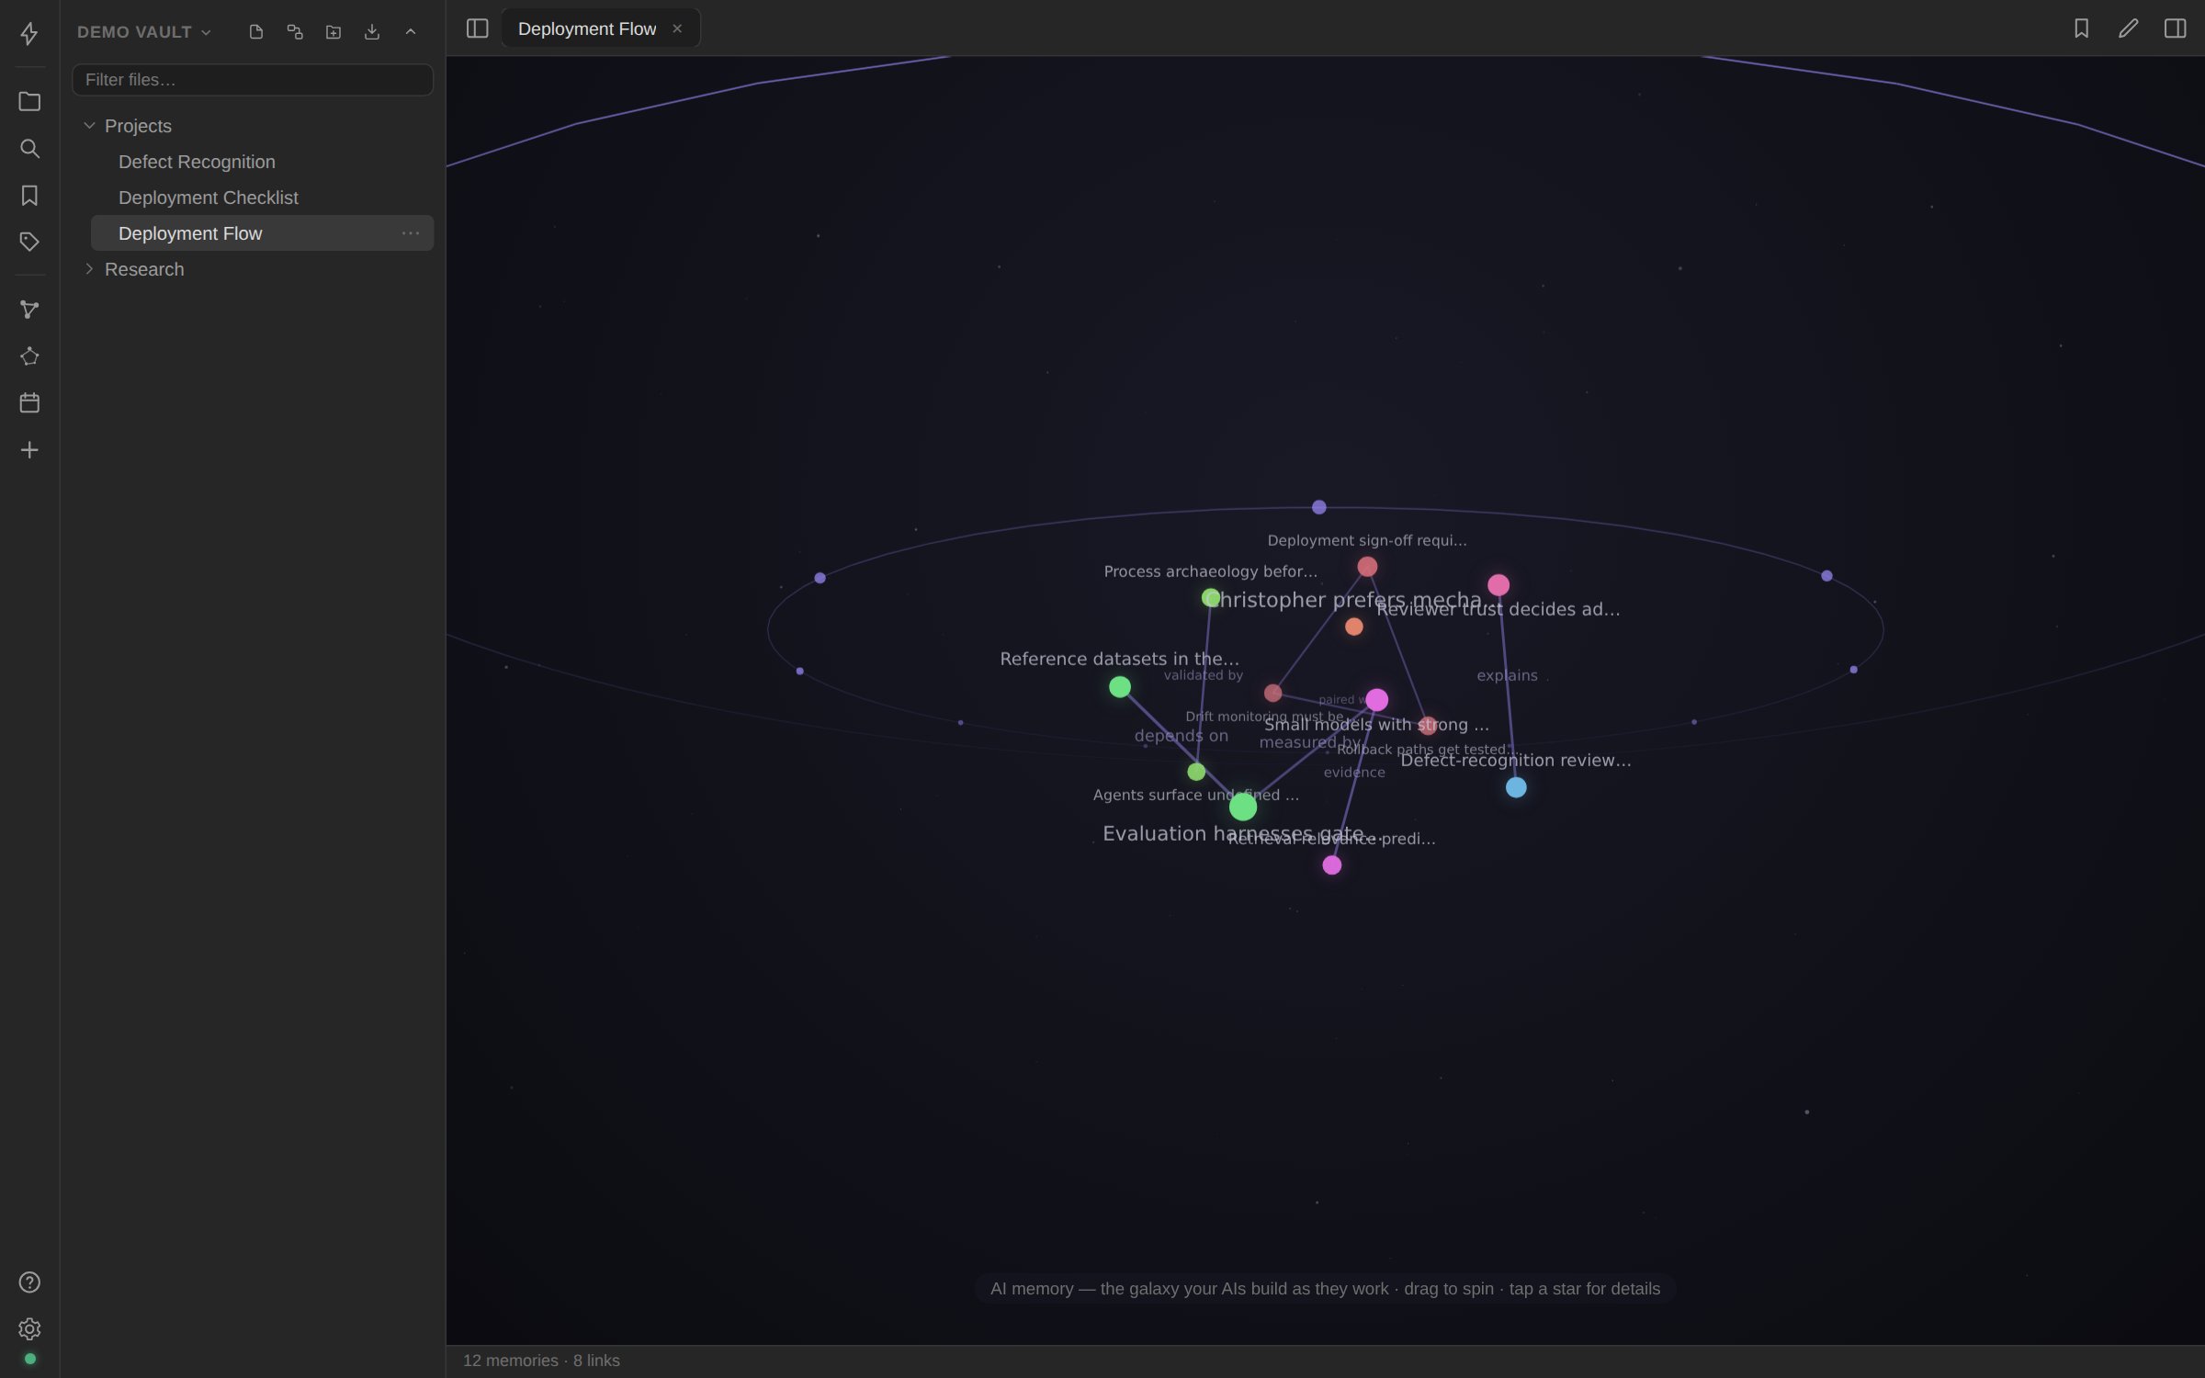Image resolution: width=2205 pixels, height=1378 pixels.
Task: Toggle the left sidebar panel icon
Action: [477, 28]
